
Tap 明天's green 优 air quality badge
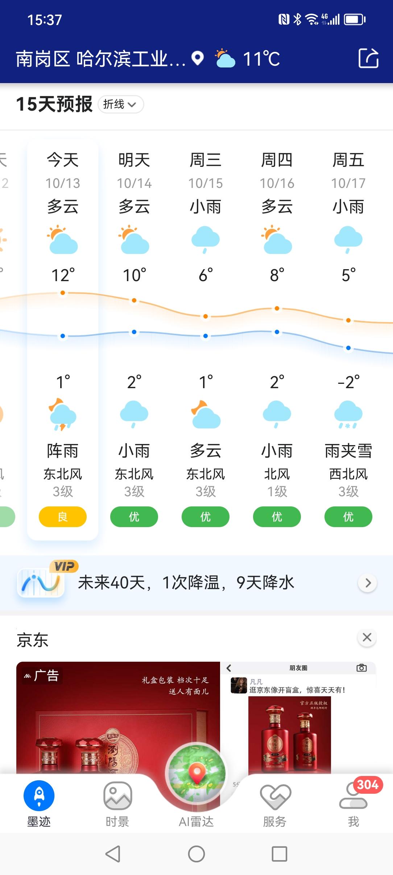click(x=134, y=517)
